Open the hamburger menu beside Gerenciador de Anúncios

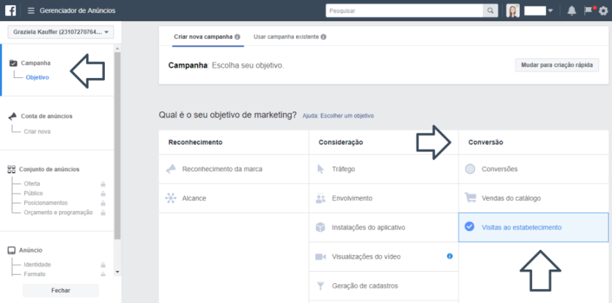click(31, 10)
